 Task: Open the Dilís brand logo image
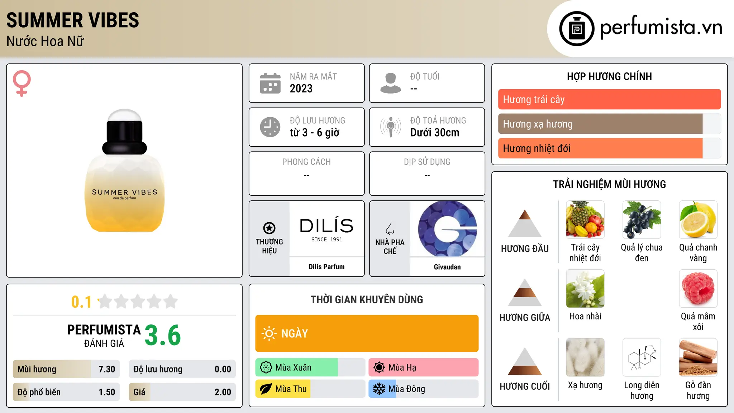click(327, 229)
